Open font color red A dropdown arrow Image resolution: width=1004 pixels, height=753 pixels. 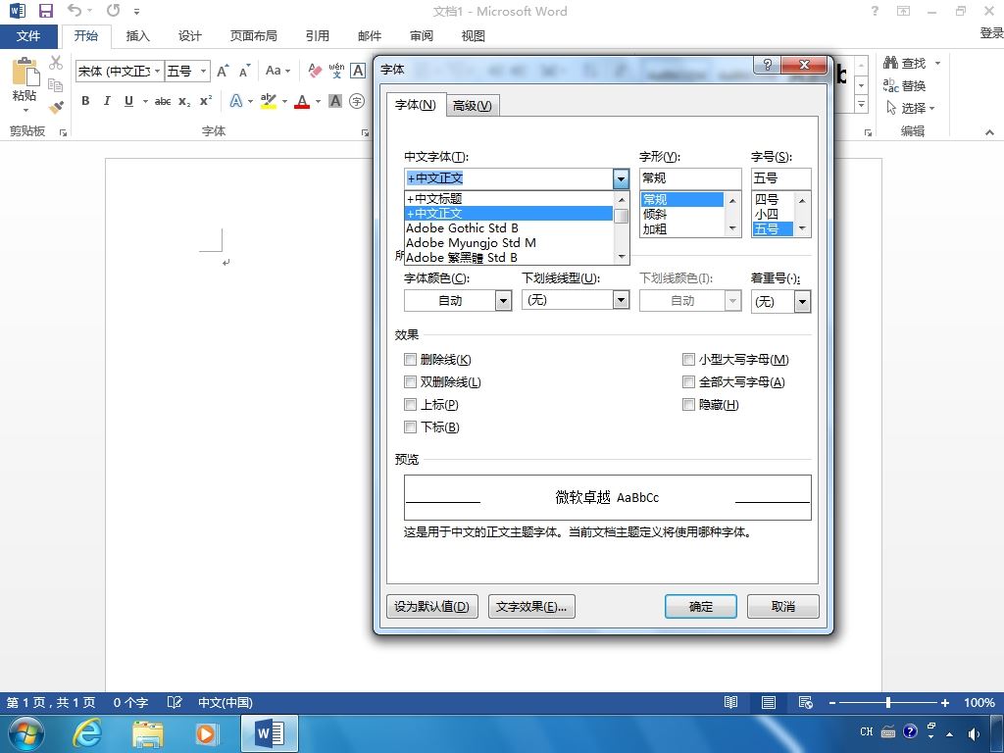pos(318,101)
